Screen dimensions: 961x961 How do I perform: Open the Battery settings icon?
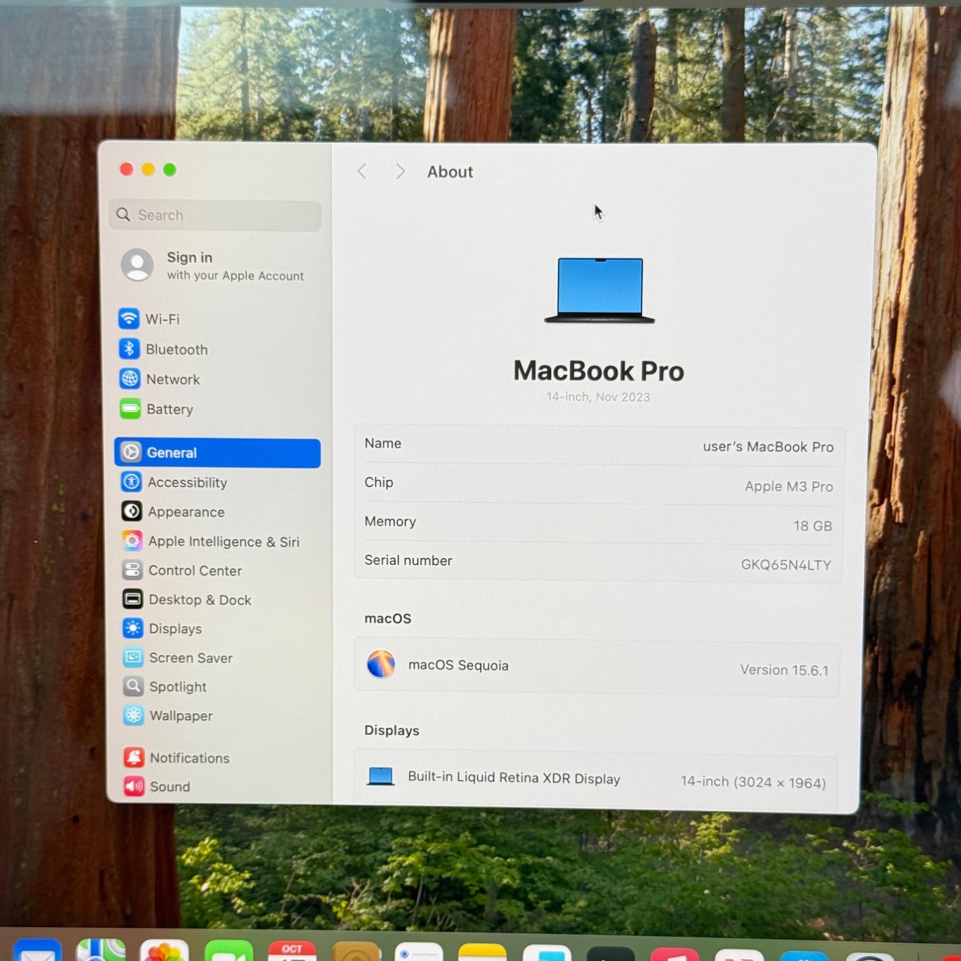131,409
